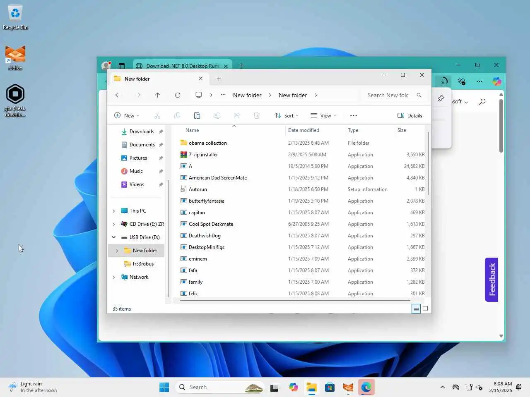
Task: Expand Network in navigation tree
Action: (x=114, y=277)
